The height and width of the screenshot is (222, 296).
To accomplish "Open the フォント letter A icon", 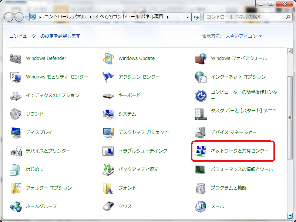I will 108,188.
